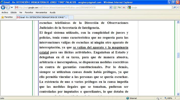Click the vertical scrollbar thumb
This screenshot has width=180, height=100.
[178, 55]
